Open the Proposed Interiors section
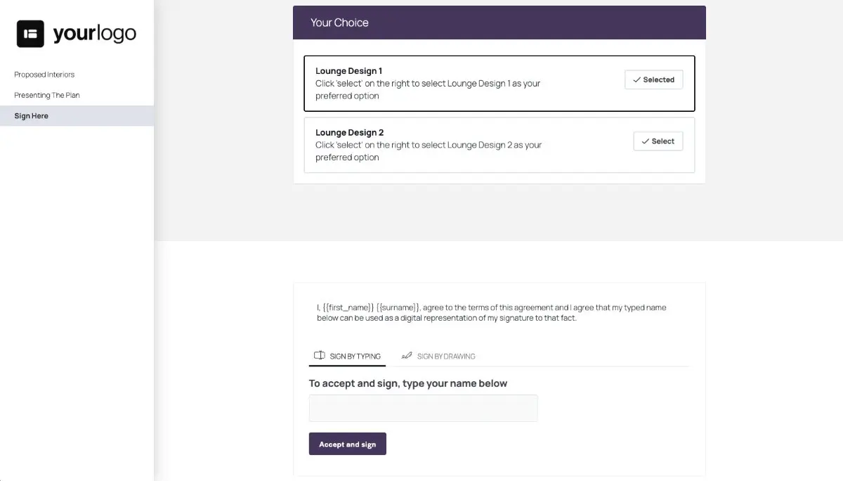This screenshot has height=481, width=843. [x=44, y=75]
